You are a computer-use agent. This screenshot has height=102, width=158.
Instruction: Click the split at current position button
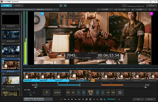[x=57, y=93]
